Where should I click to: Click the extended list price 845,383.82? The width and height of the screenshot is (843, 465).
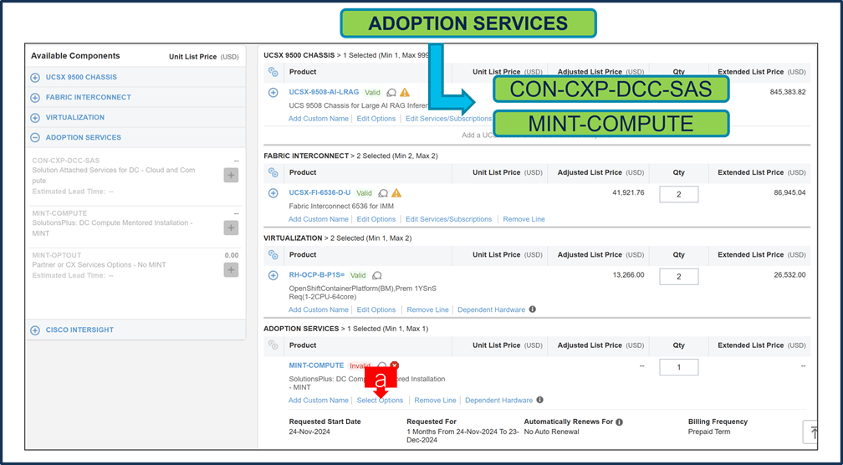pos(788,92)
